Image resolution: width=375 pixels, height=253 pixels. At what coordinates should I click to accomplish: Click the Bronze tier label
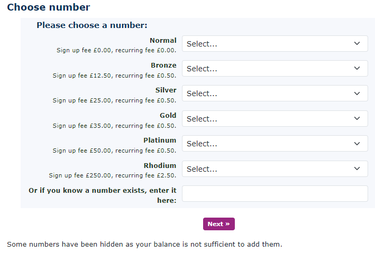[x=163, y=65]
